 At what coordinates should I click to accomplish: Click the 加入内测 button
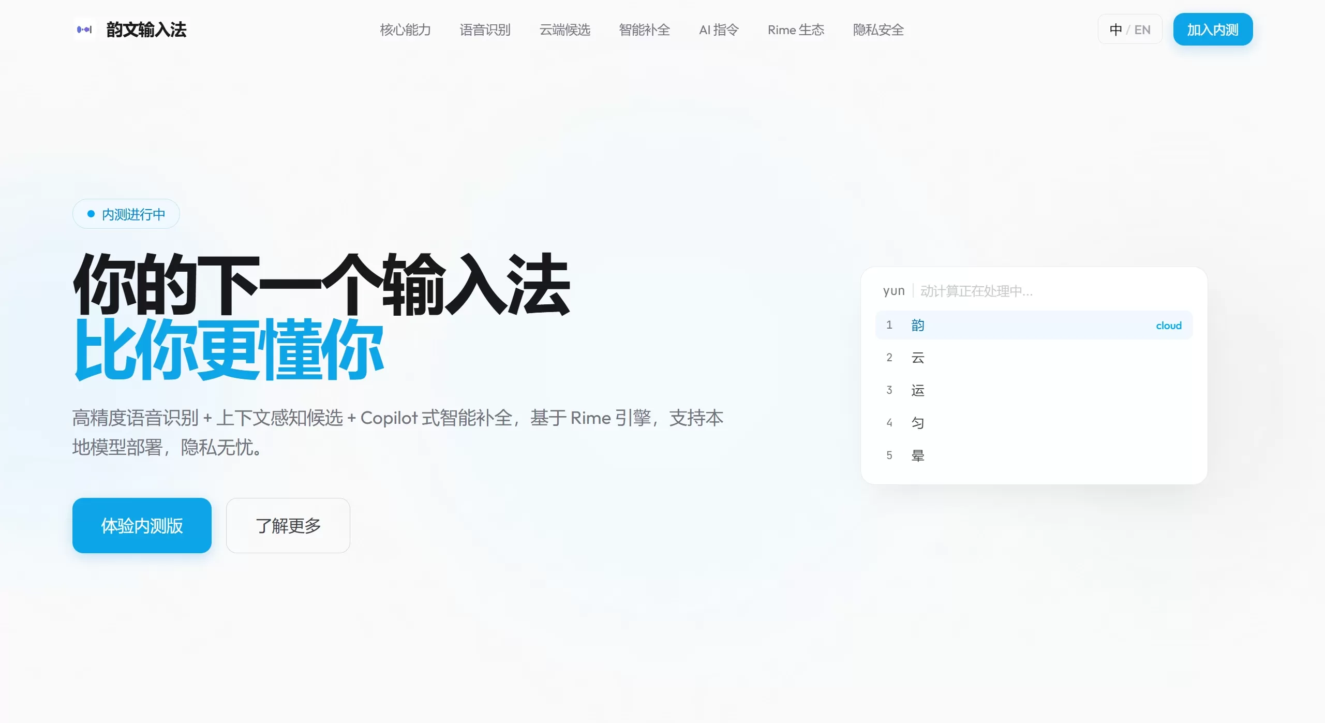coord(1213,29)
